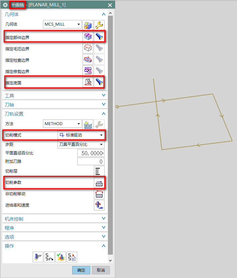Click the 指定毛坯边界 blank boundary icon
This screenshot has width=237, height=278.
[88, 48]
